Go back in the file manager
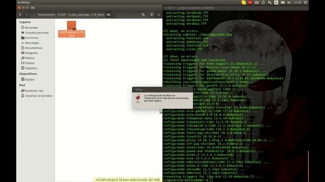This screenshot has width=325, height=182. (x=20, y=15)
